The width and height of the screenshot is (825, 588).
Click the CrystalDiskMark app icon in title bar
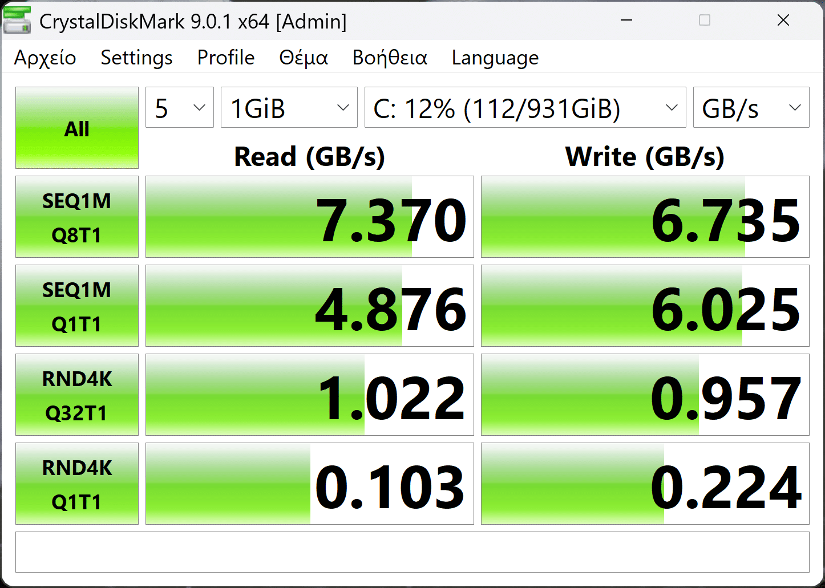[17, 21]
